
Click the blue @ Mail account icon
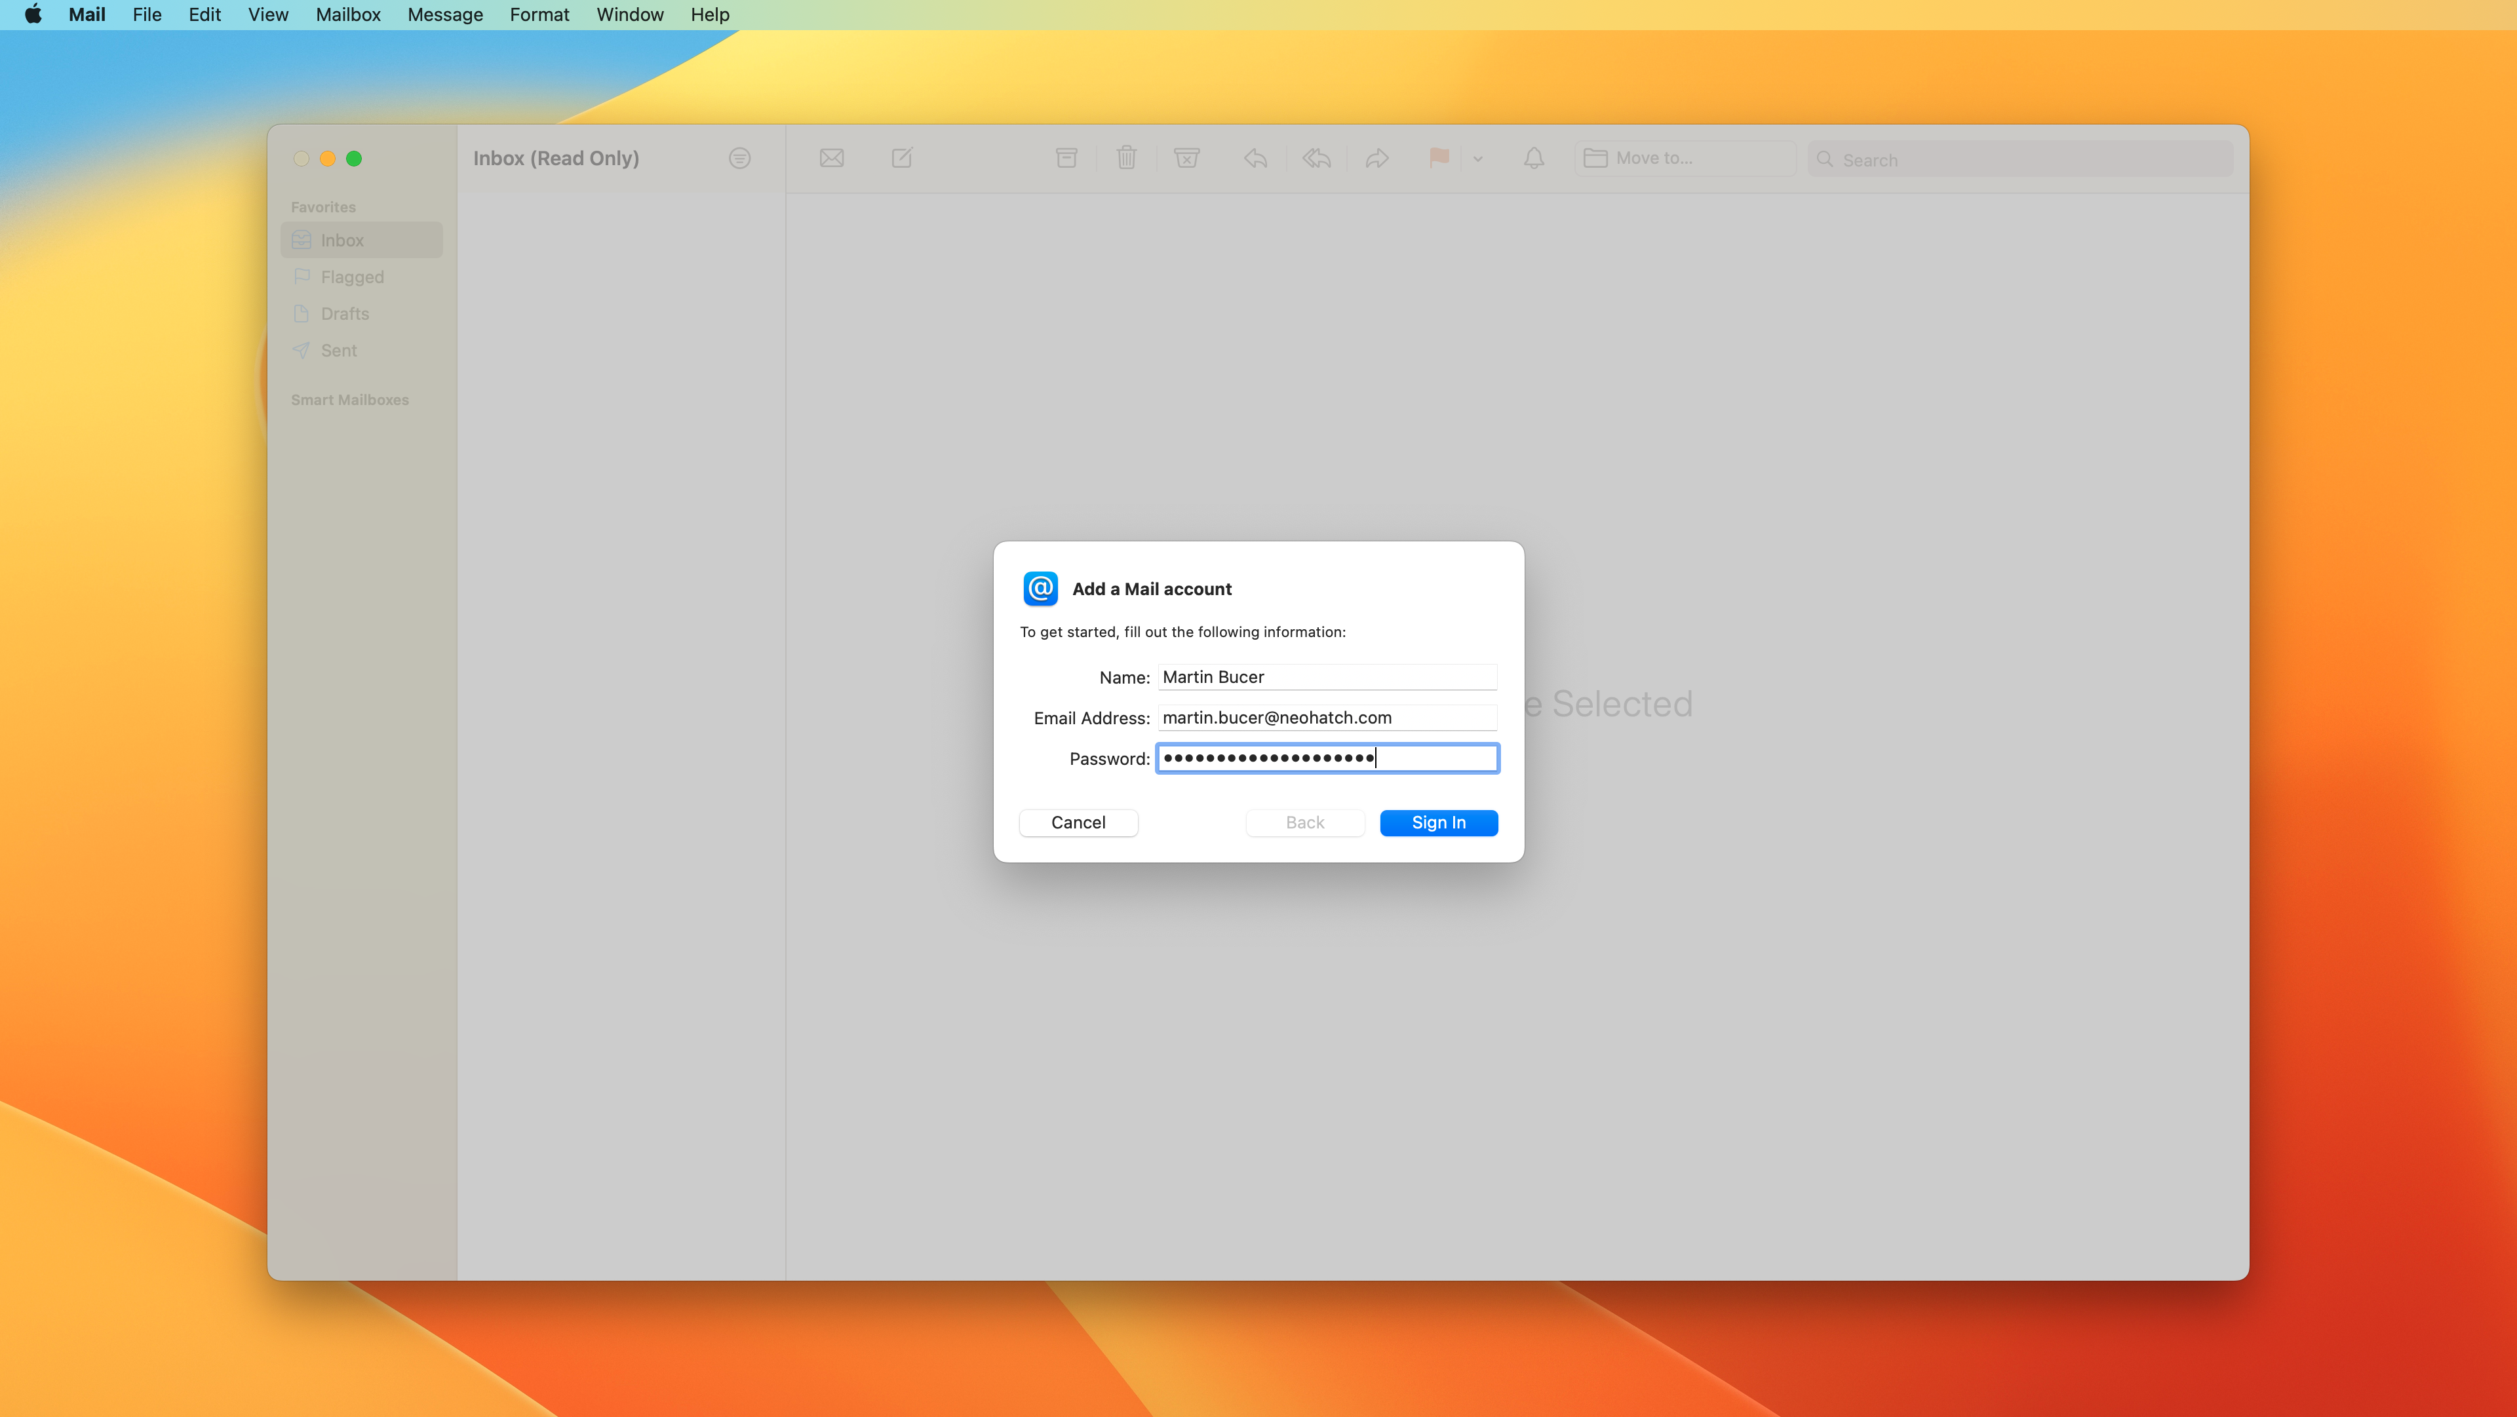pyautogui.click(x=1040, y=589)
